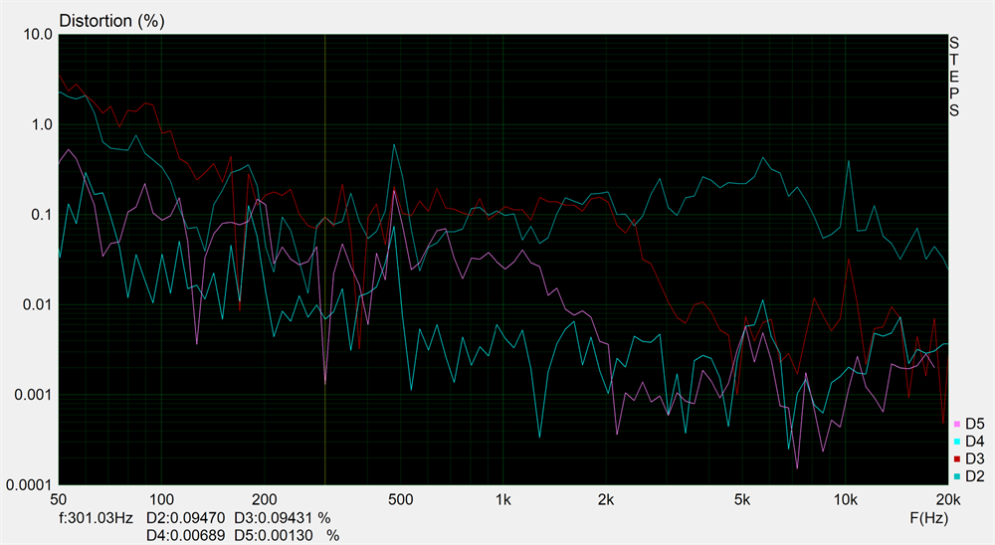
Task: Click the "50" frequency axis label
Action: (59, 500)
